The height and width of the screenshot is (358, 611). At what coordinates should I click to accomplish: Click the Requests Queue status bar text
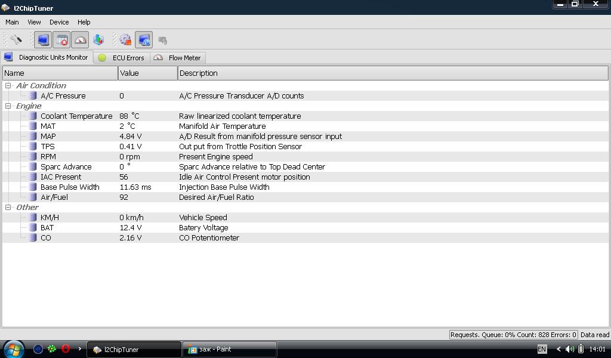click(513, 335)
